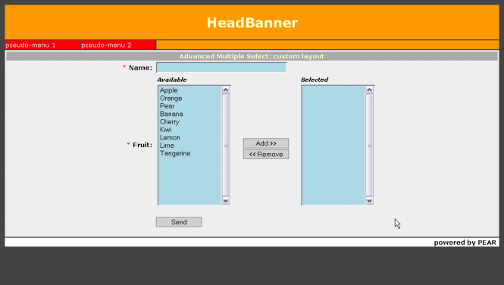Open the pseudo-menu 2 item
Image resolution: width=504 pixels, height=285 pixels.
click(x=118, y=45)
